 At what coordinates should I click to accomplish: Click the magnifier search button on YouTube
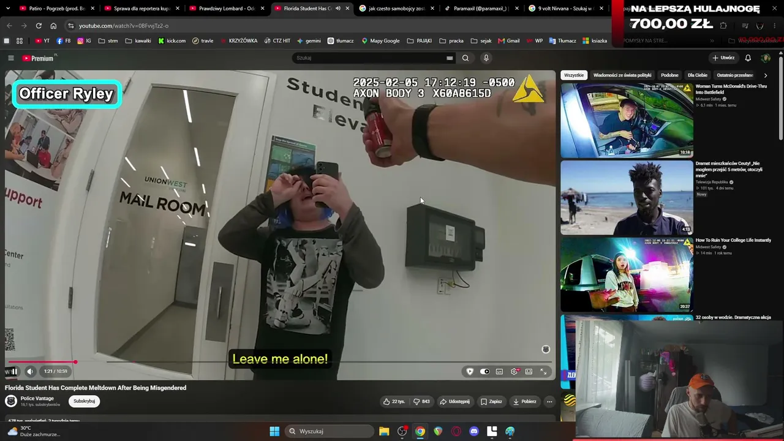466,58
